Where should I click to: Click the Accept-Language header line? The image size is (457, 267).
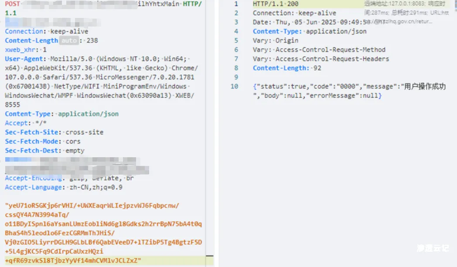click(x=63, y=187)
